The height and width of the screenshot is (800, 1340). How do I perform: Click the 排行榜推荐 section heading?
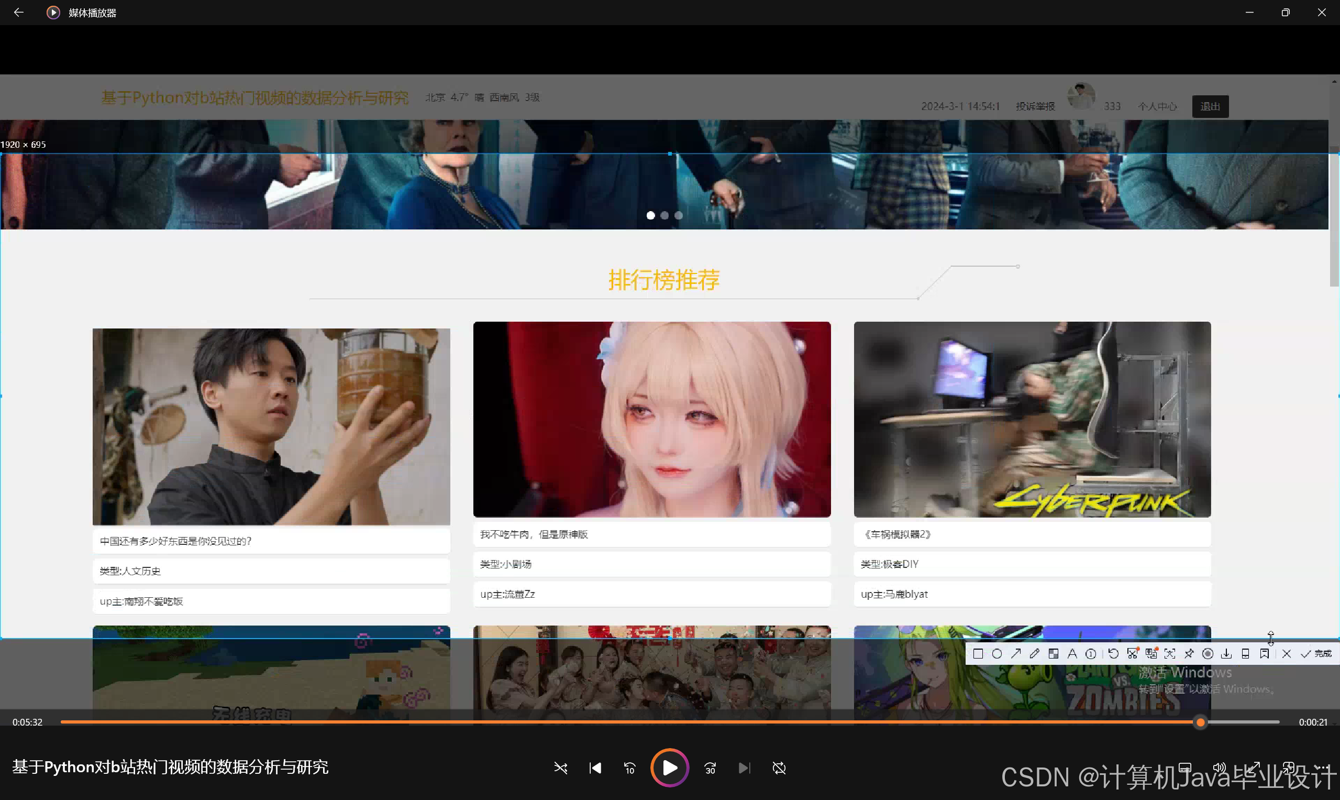tap(665, 280)
